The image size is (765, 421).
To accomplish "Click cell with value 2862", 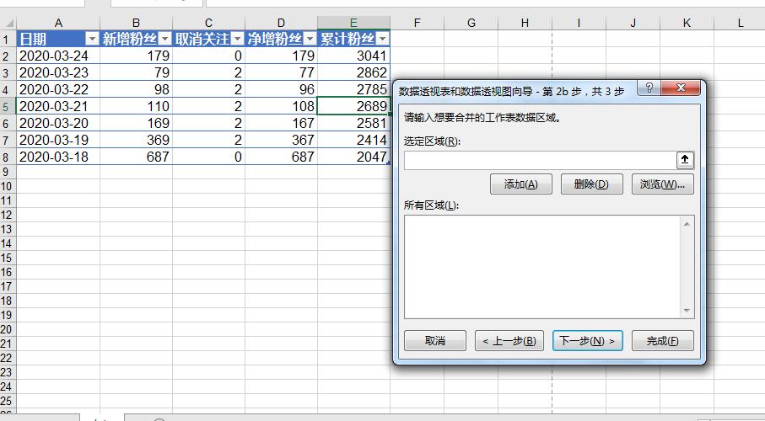I will (x=353, y=72).
